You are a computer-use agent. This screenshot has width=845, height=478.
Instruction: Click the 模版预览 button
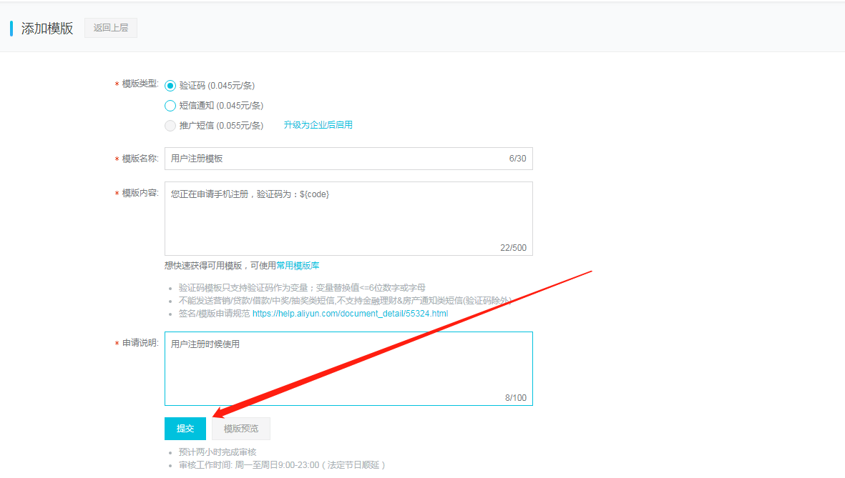pyautogui.click(x=241, y=429)
